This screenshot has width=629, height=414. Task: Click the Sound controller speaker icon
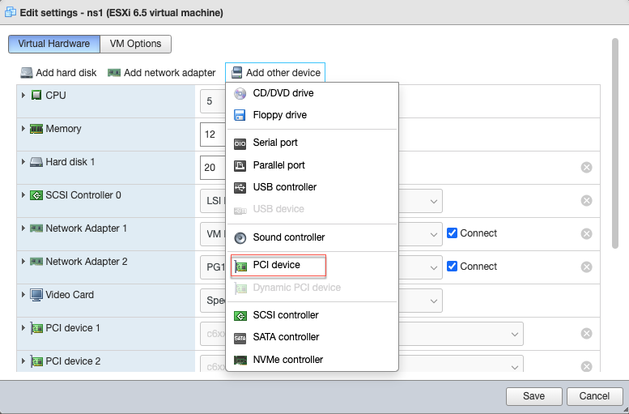tap(240, 237)
